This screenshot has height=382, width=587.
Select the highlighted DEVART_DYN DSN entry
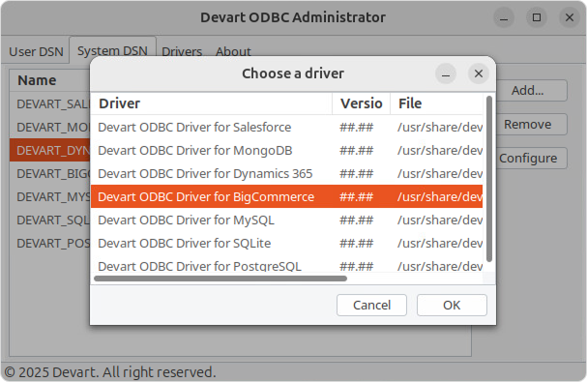click(50, 150)
